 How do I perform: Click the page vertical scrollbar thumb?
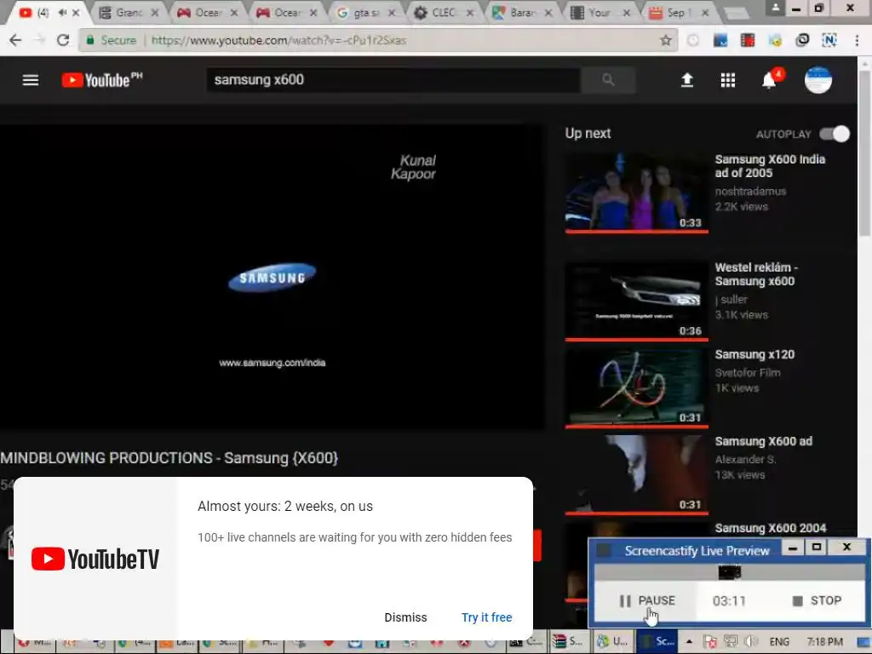(x=865, y=153)
